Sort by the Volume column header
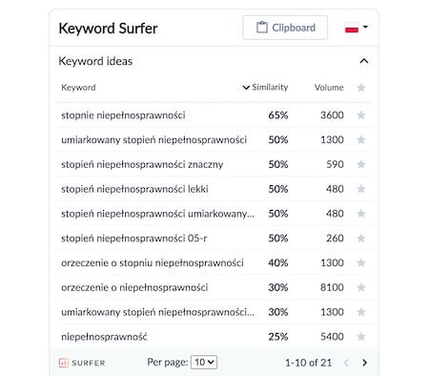The image size is (429, 376). (329, 87)
